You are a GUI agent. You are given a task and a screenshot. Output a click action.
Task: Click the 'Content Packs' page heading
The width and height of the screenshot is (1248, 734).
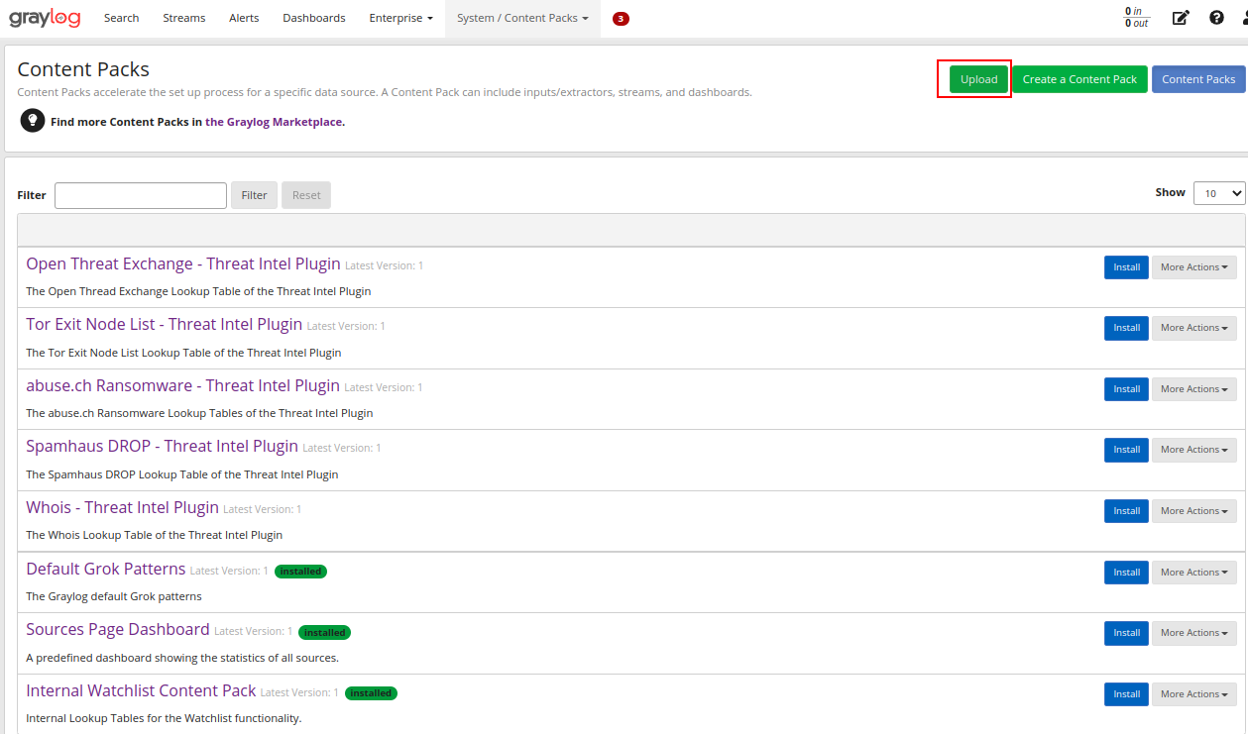coord(83,69)
